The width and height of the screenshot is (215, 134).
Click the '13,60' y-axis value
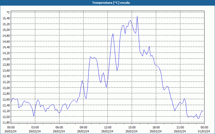6,70
